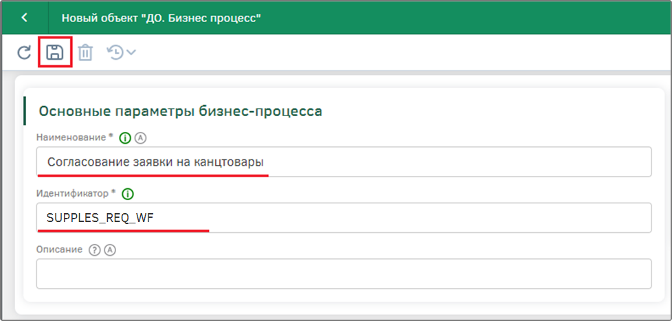Click the Наименование field label
The height and width of the screenshot is (321, 672).
pyautogui.click(x=75, y=137)
